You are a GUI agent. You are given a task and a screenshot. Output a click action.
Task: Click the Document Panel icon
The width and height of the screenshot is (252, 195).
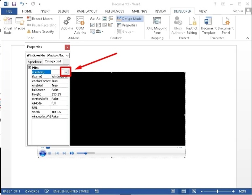tap(226, 24)
